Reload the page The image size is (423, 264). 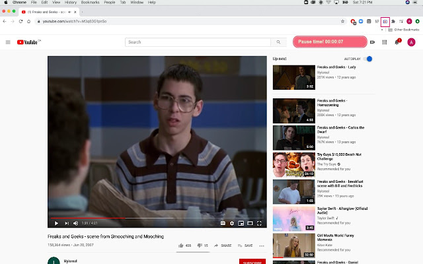pos(20,21)
